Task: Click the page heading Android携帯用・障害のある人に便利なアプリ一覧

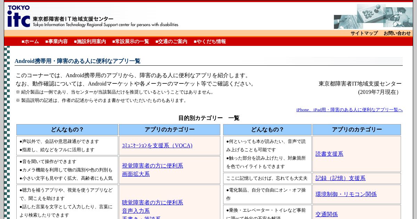Action: coord(77,61)
